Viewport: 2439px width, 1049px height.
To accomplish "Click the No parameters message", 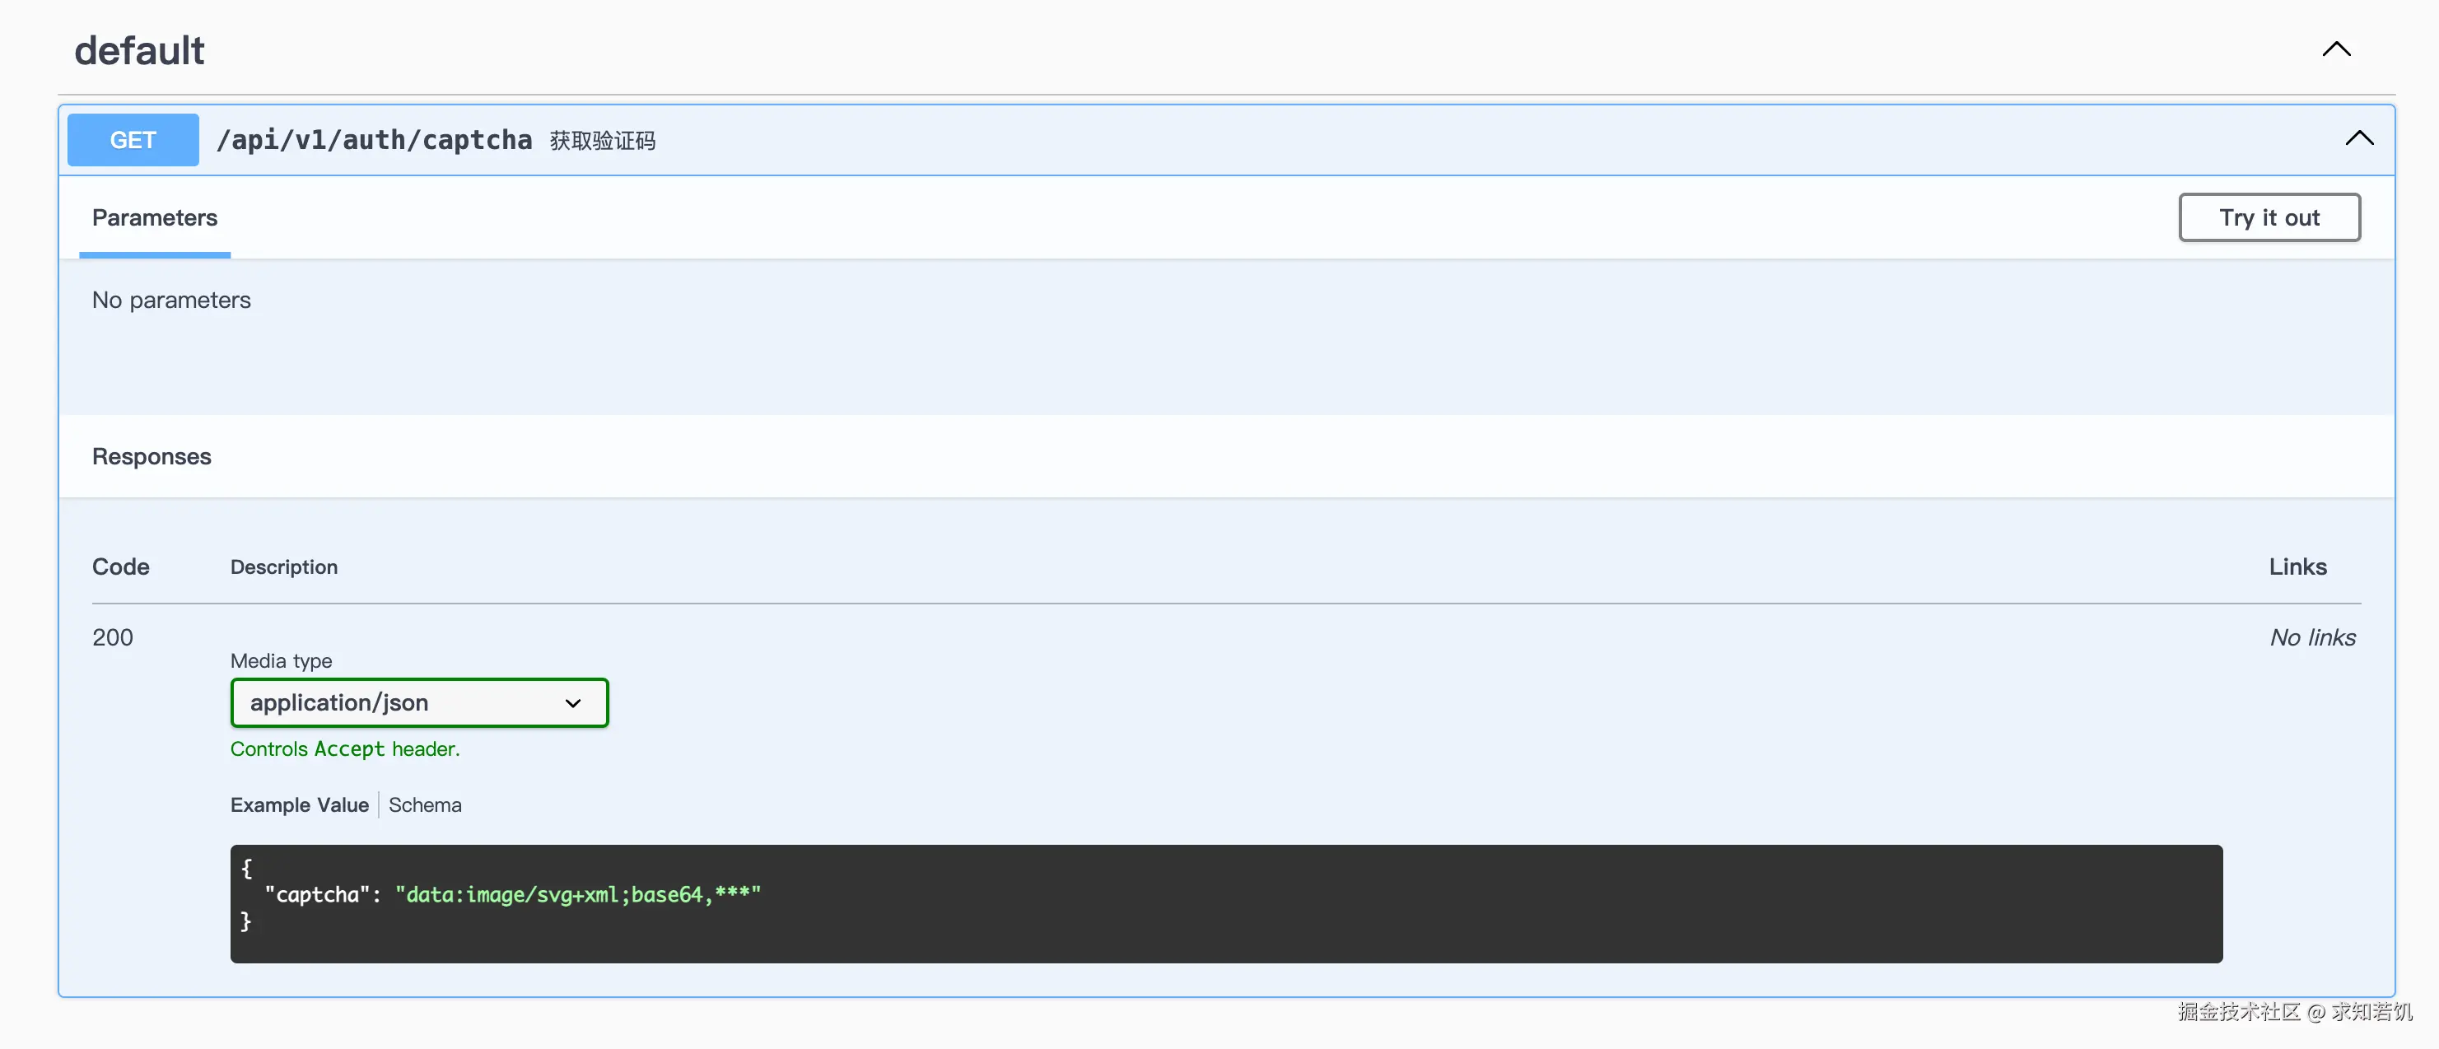I will click(x=171, y=300).
